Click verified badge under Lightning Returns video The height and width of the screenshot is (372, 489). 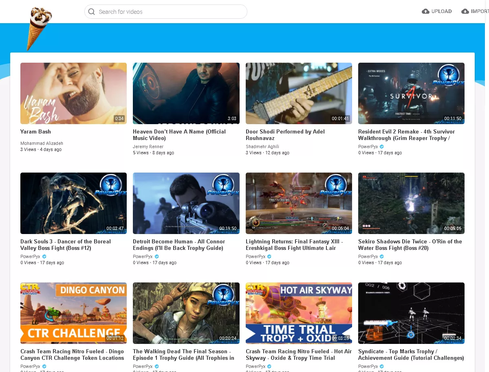[x=269, y=256]
